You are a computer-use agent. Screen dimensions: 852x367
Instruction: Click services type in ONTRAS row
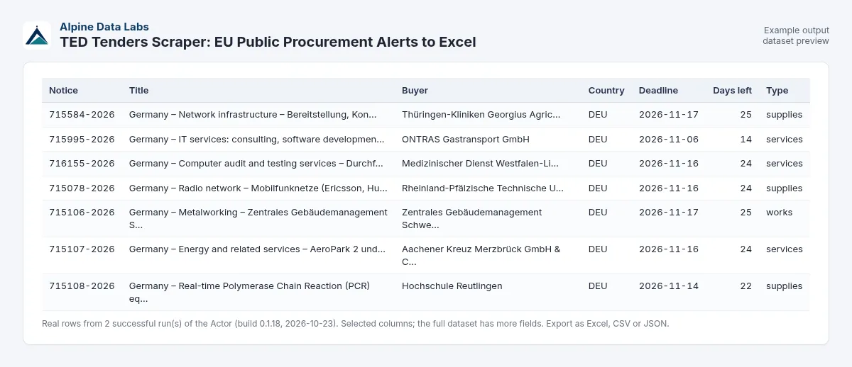click(x=785, y=140)
